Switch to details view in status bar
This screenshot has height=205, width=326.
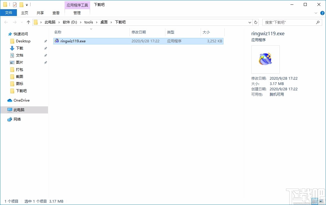click(315, 201)
